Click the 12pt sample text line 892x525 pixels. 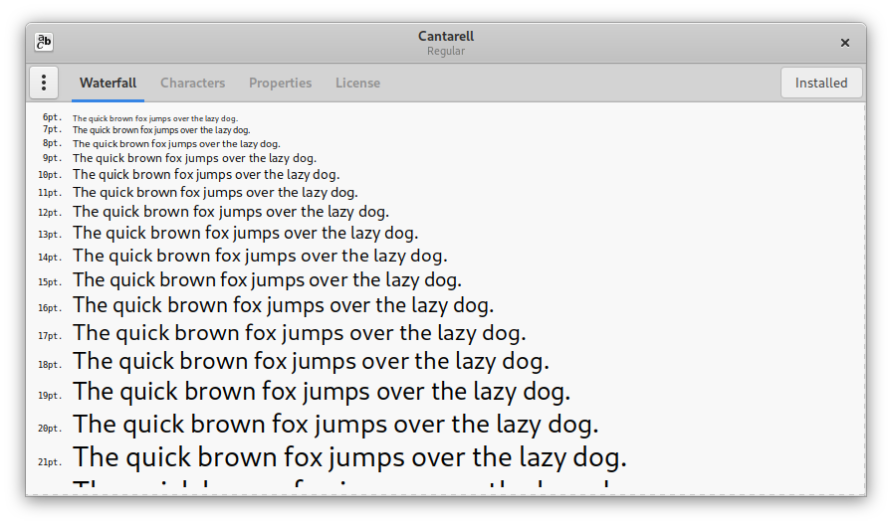point(230,212)
